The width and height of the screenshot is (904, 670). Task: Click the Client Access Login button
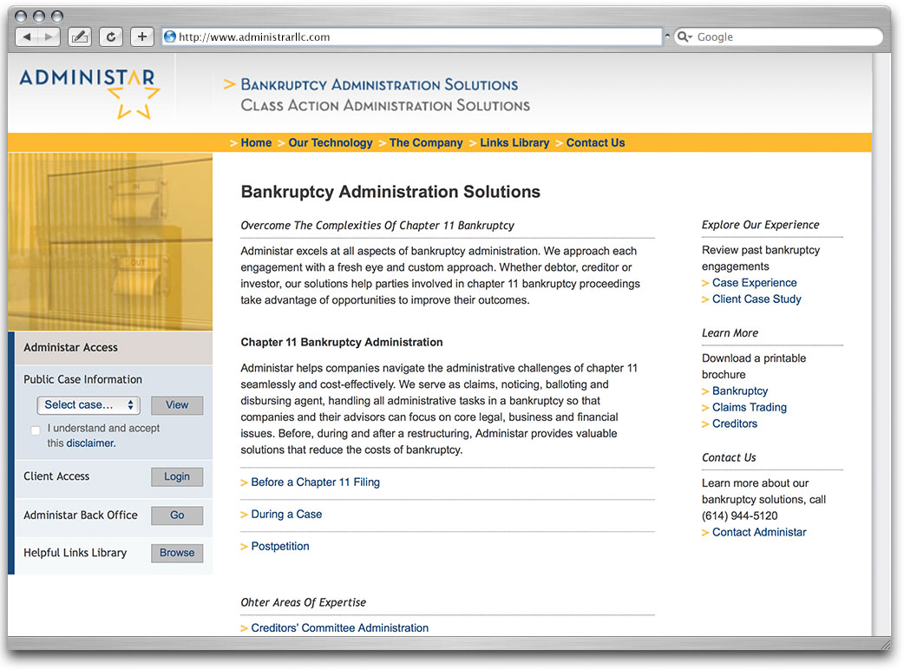pyautogui.click(x=177, y=476)
